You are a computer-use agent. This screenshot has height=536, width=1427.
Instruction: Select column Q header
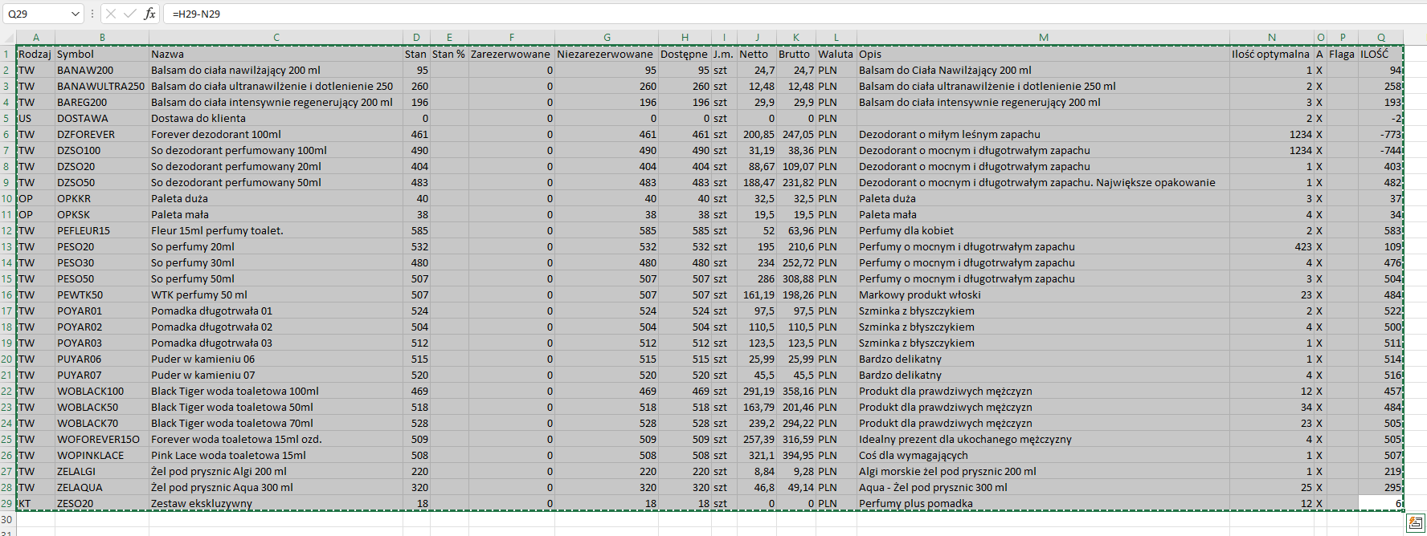[x=1381, y=38]
